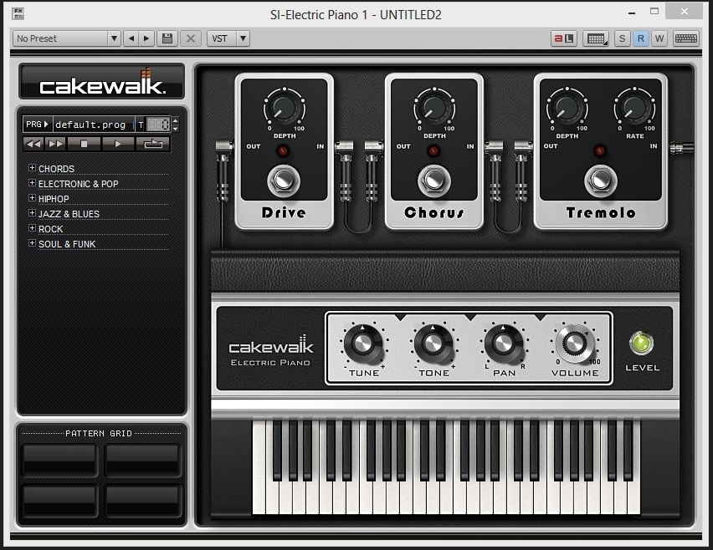The image size is (713, 550).
Task: Toggle the pattern loop button
Action: coord(153,144)
